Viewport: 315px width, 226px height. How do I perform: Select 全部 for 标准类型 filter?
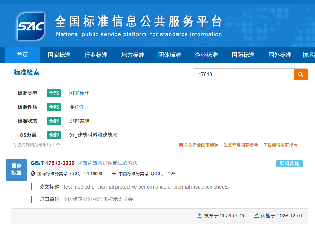click(54, 93)
